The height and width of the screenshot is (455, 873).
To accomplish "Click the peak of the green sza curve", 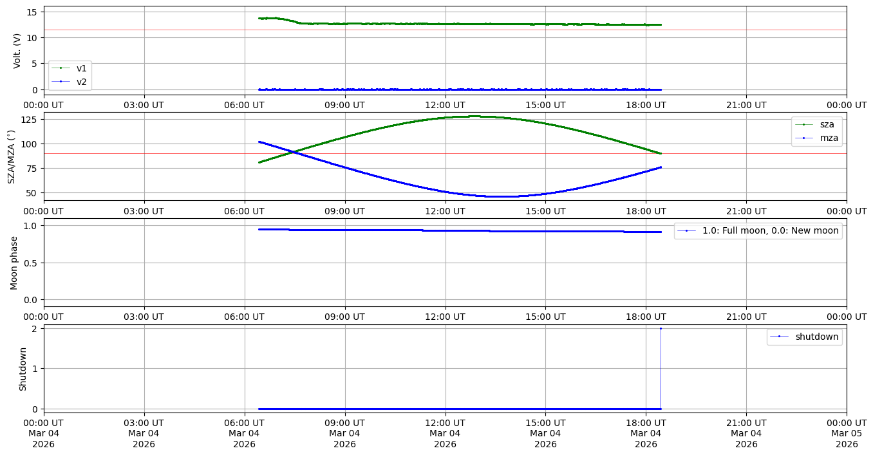I will [x=473, y=116].
